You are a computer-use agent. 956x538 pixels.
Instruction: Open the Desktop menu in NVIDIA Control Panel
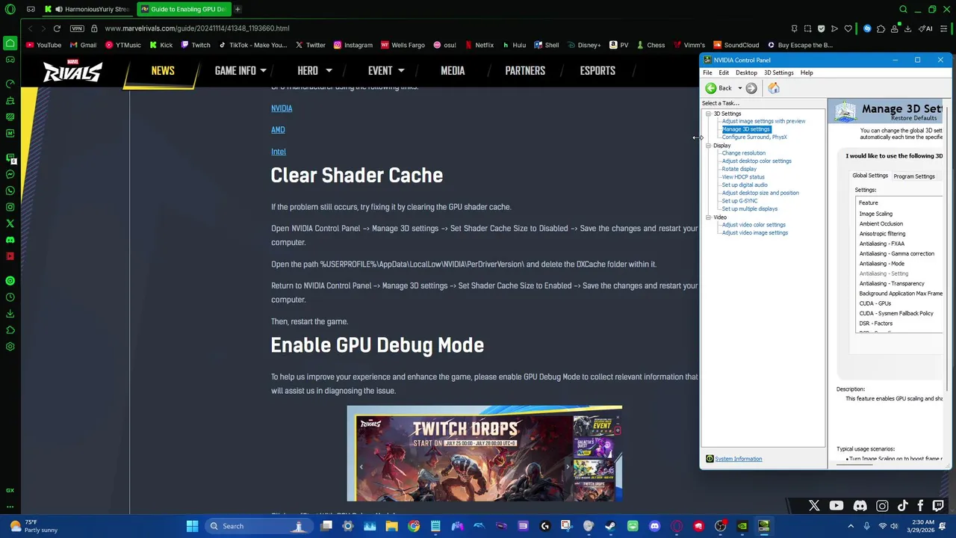[746, 72]
